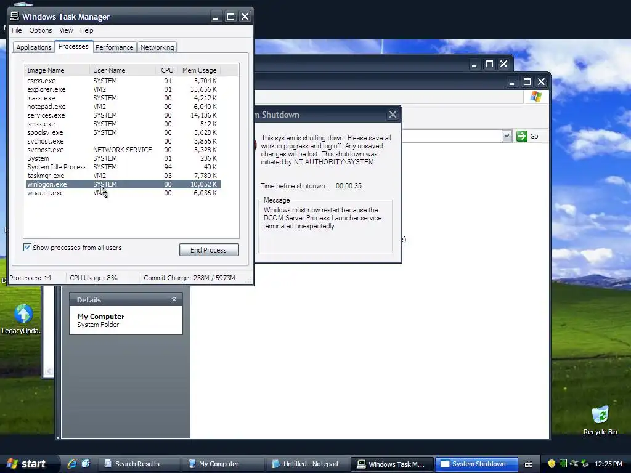Viewport: 631px width, 473px height.
Task: Click the Windows Task Manager taskbar button
Action: 392,464
